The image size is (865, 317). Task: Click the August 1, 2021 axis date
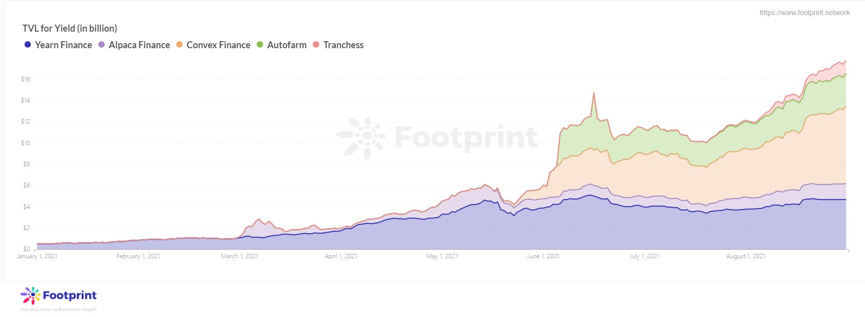tap(746, 256)
